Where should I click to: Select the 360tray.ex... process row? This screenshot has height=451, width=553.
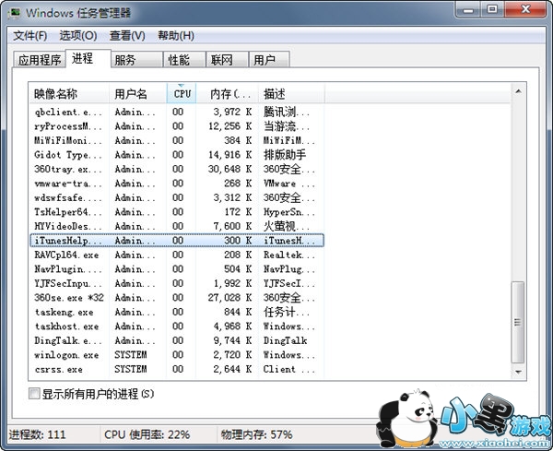176,170
